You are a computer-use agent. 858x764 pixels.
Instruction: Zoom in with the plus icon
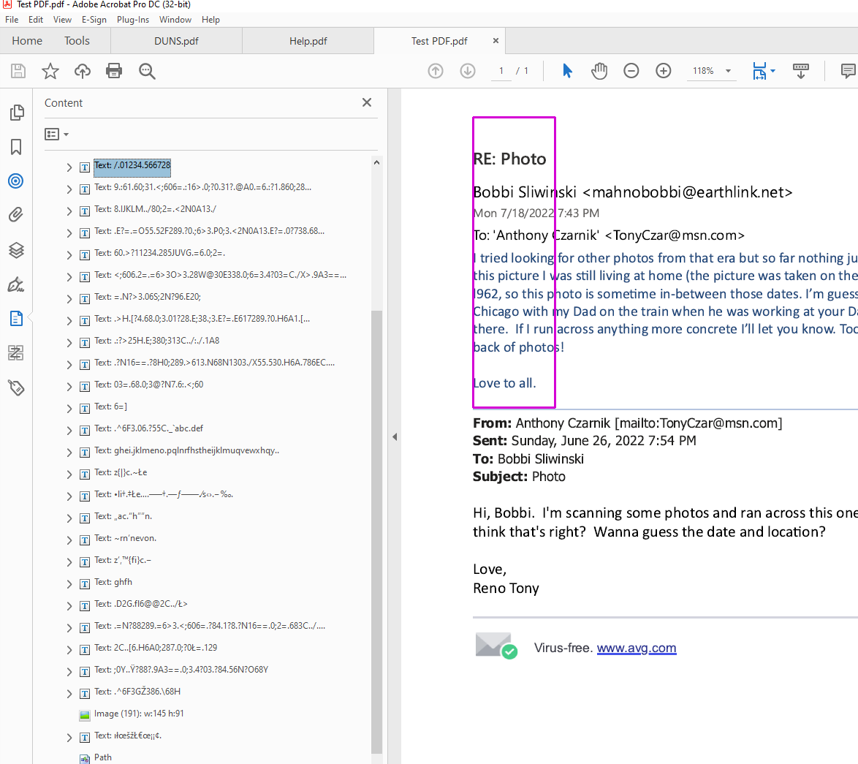663,70
